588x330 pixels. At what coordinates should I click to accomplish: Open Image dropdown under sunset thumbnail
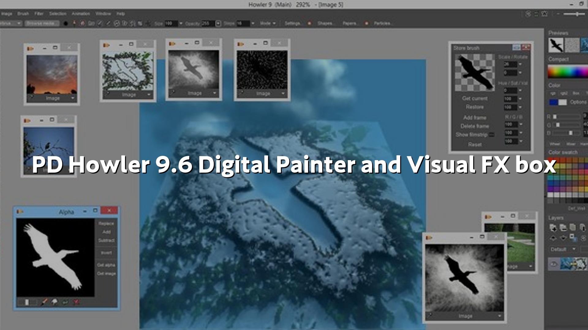tap(52, 98)
